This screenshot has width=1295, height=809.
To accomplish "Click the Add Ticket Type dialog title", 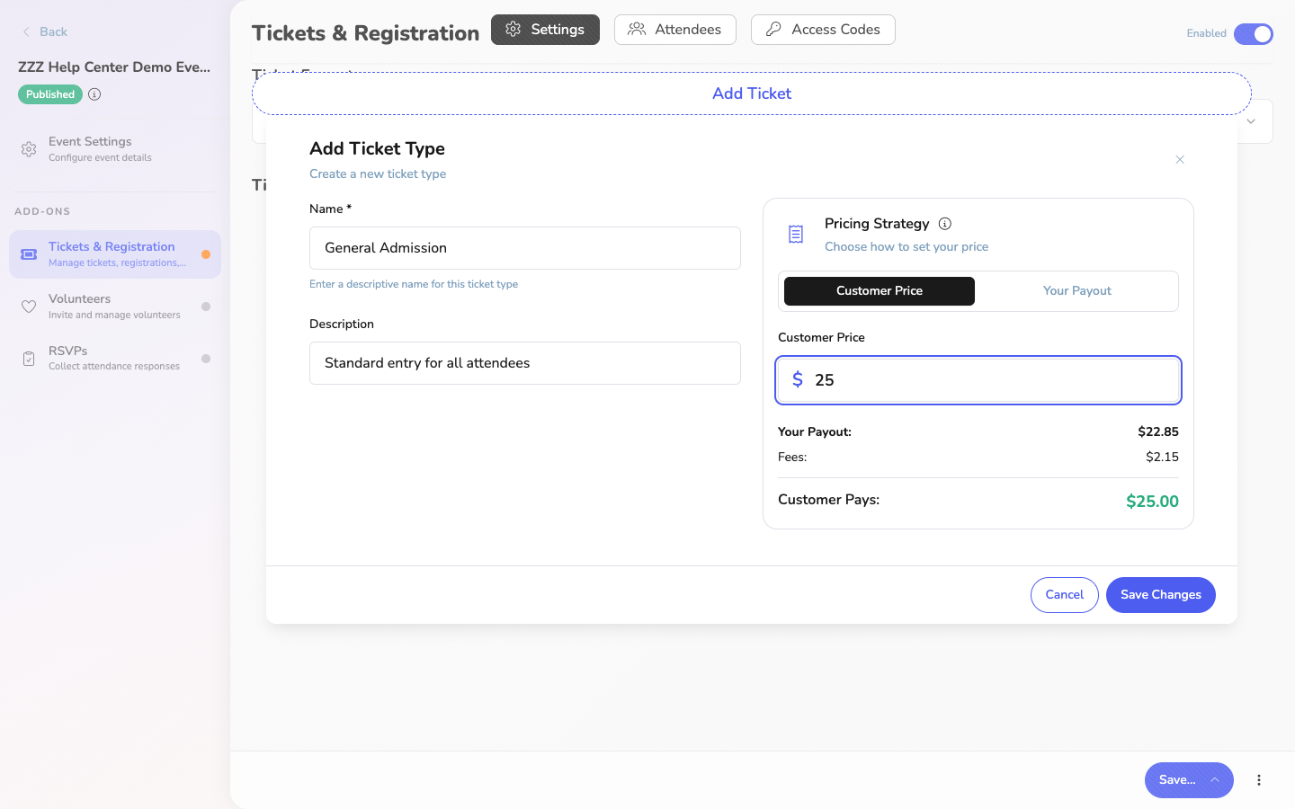I will point(378,149).
